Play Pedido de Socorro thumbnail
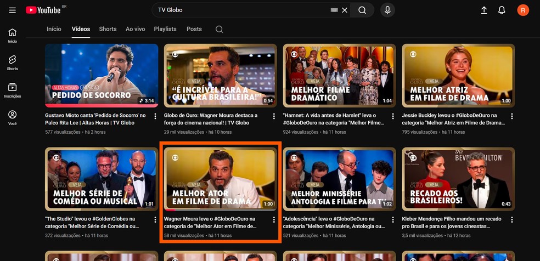 pyautogui.click(x=102, y=76)
